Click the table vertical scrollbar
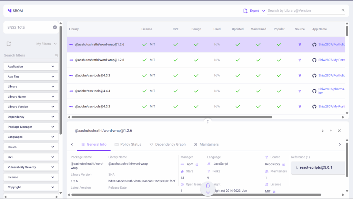 click(x=347, y=31)
